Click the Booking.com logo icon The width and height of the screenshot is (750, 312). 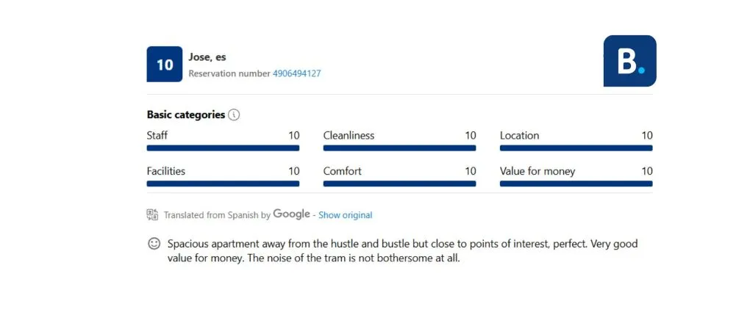pyautogui.click(x=629, y=61)
